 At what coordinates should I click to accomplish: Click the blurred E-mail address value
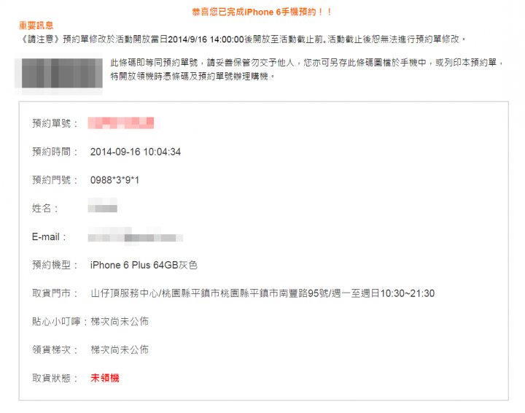pos(136,236)
